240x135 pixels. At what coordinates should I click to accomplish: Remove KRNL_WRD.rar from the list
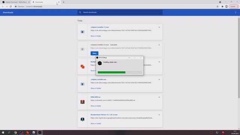(159, 97)
